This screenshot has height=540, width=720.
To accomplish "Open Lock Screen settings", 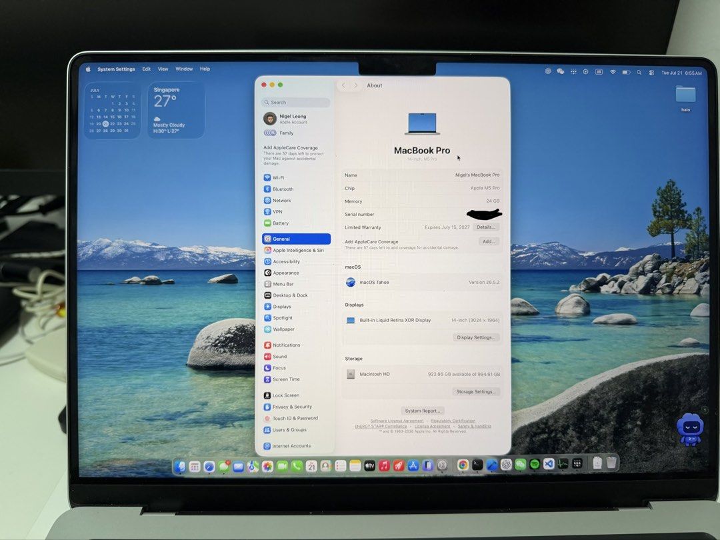I will 281,395.
